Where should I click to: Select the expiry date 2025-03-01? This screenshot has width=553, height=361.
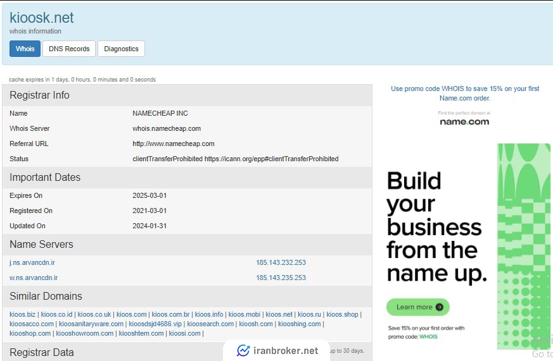[149, 195]
